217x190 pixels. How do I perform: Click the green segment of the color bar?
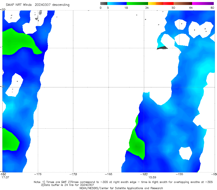pyautogui.click(x=137, y=4)
